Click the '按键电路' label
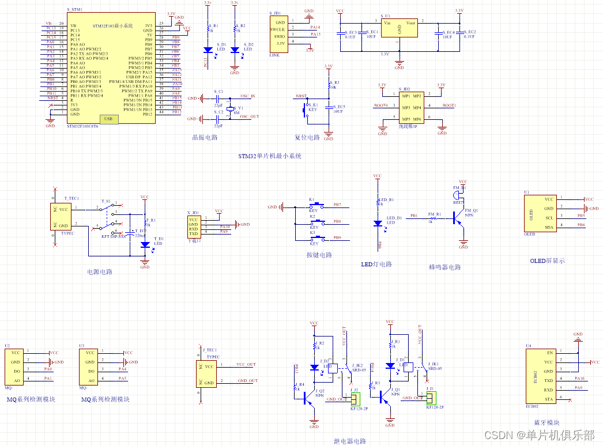The width and height of the screenshot is (603, 446). (x=319, y=255)
